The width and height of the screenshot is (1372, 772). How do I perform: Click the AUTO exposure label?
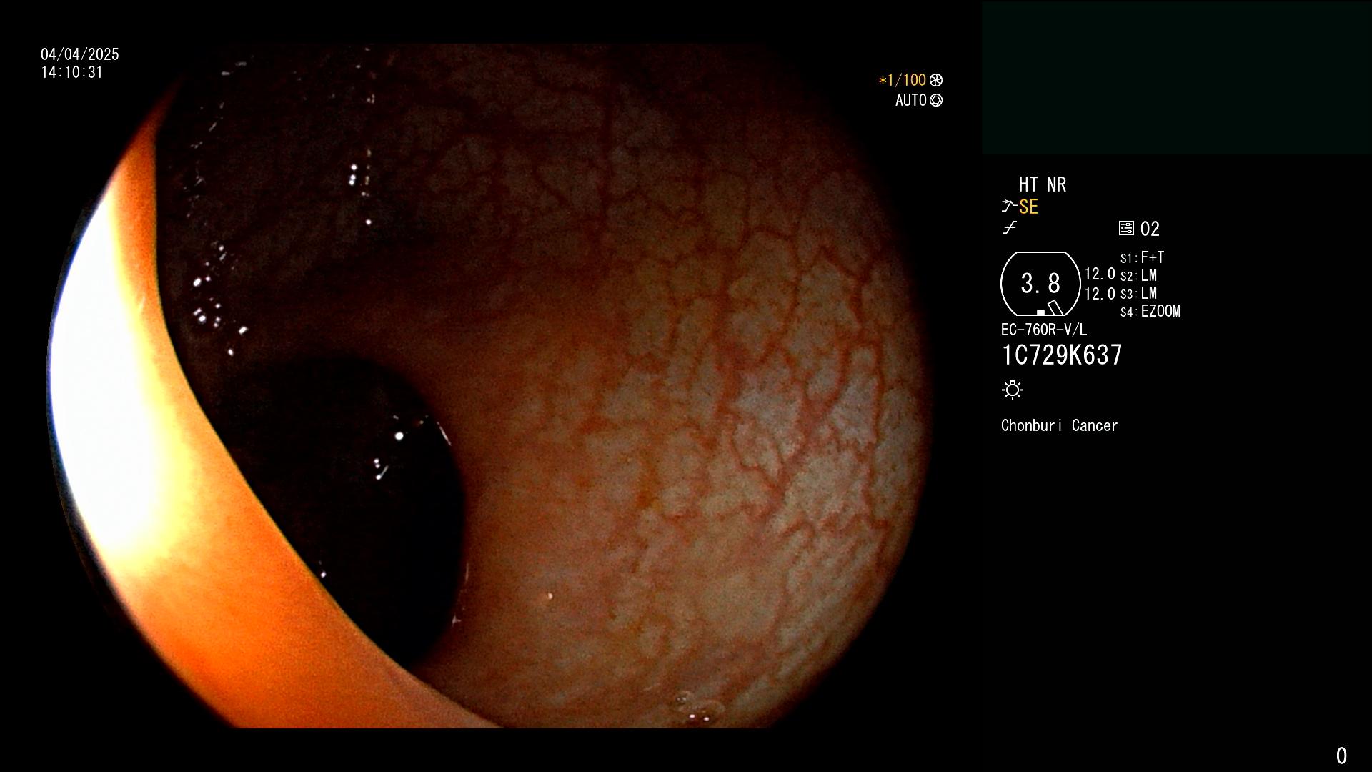coord(911,100)
